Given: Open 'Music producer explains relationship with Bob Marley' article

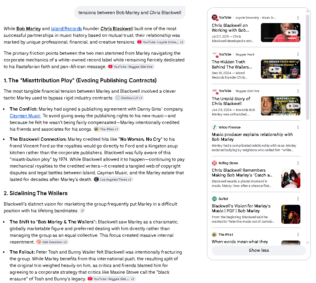Looking at the screenshot, I should (x=252, y=137).
